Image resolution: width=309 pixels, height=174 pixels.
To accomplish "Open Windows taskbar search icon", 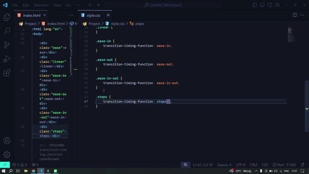I will pos(11,171).
